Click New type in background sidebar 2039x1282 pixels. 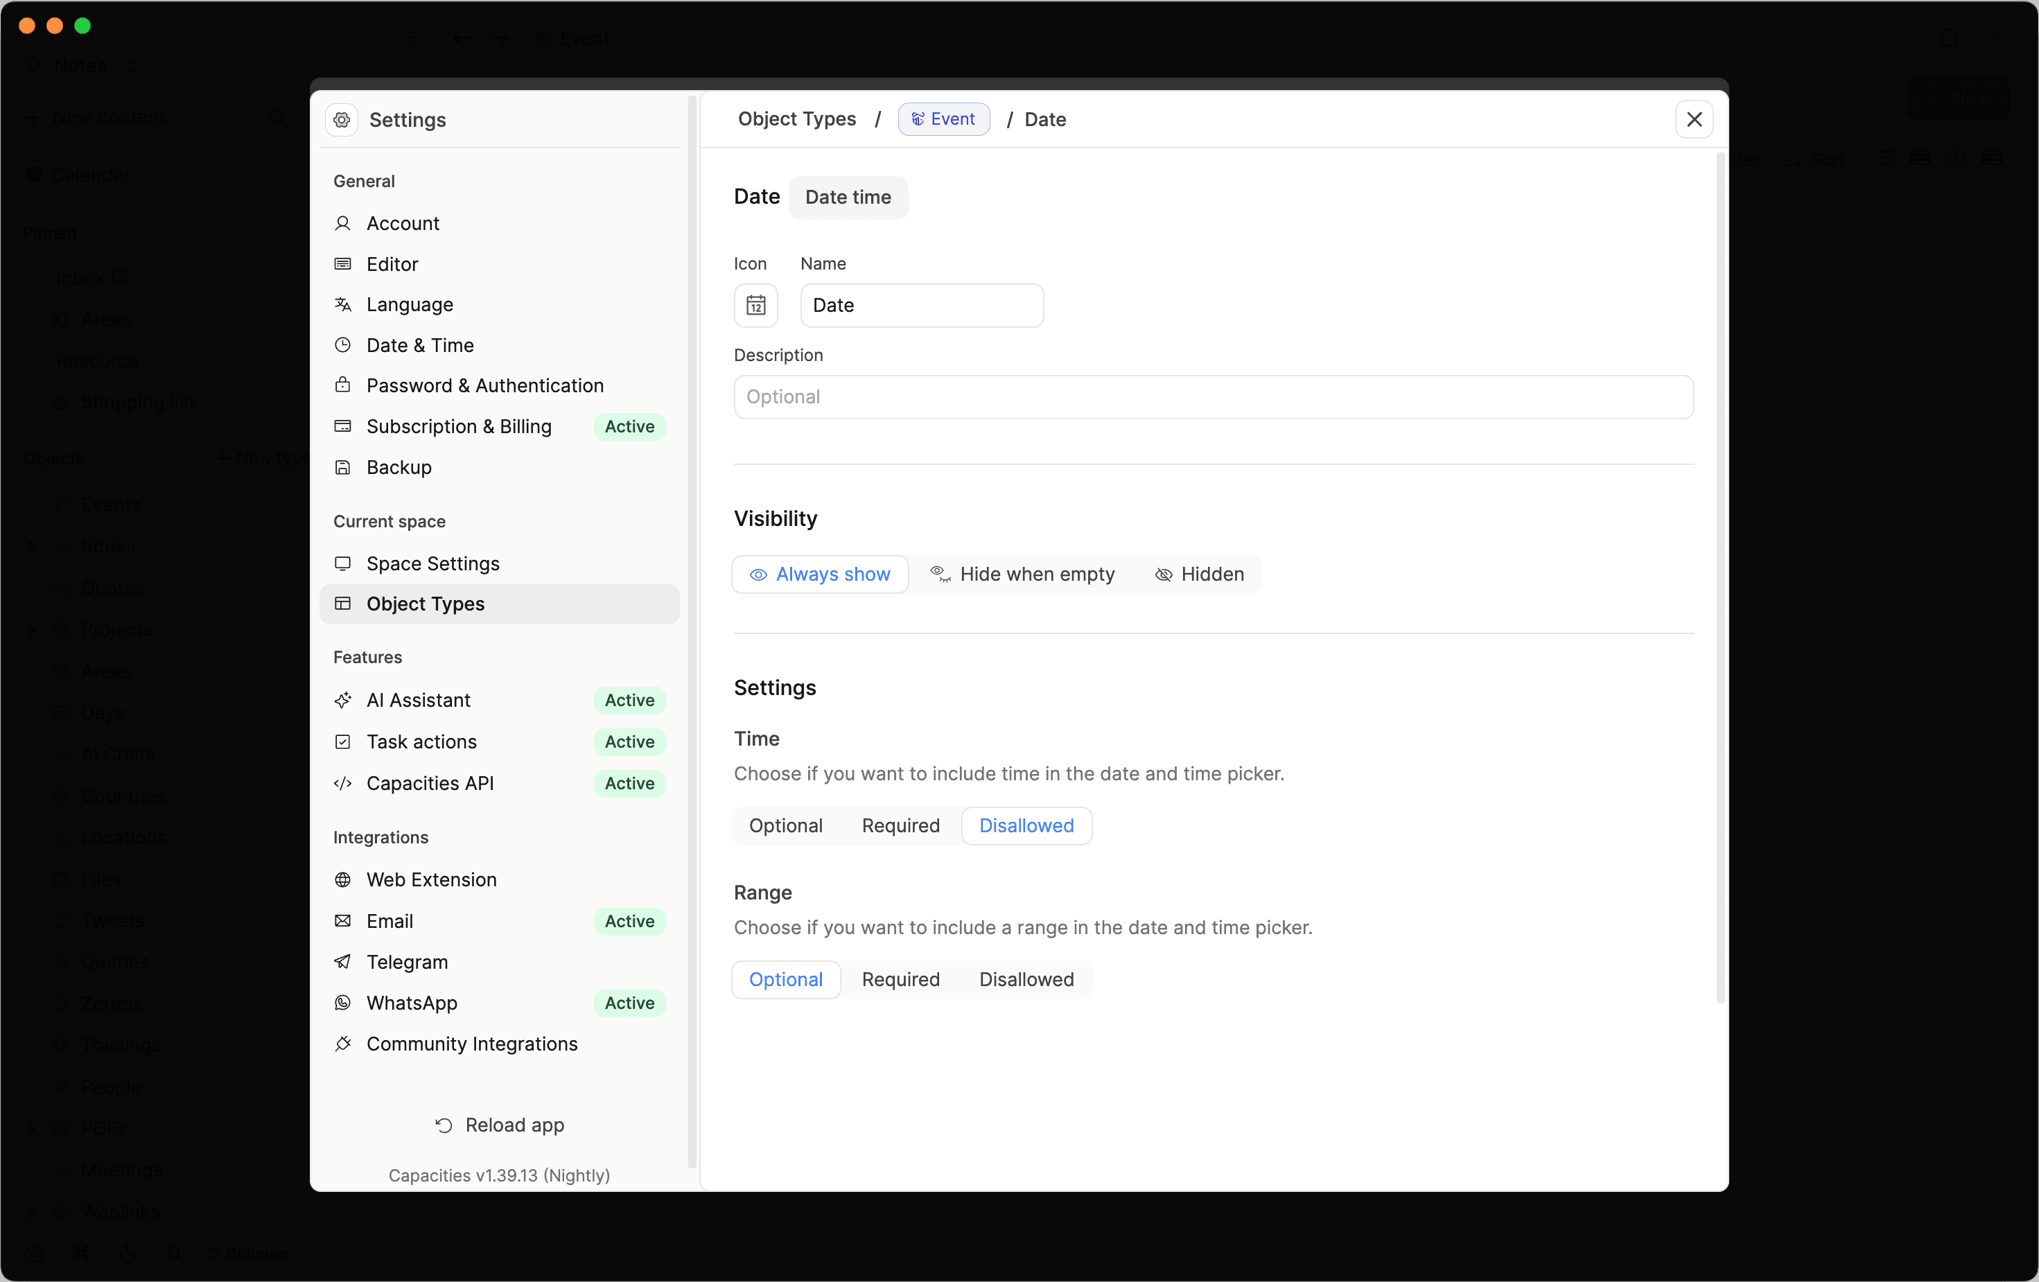click(263, 459)
